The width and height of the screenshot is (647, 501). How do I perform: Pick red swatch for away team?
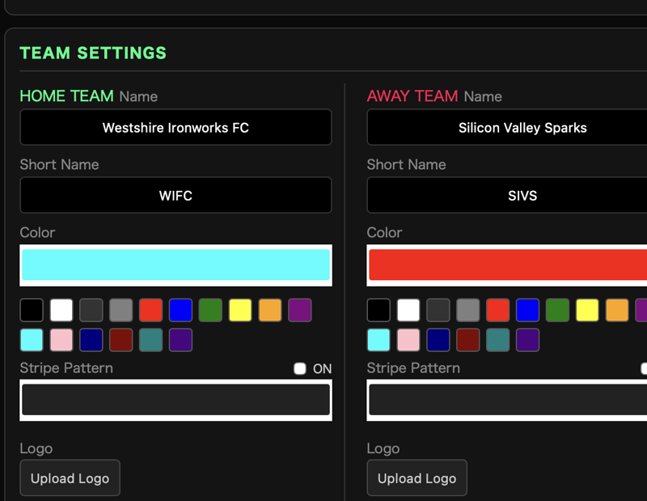point(498,310)
